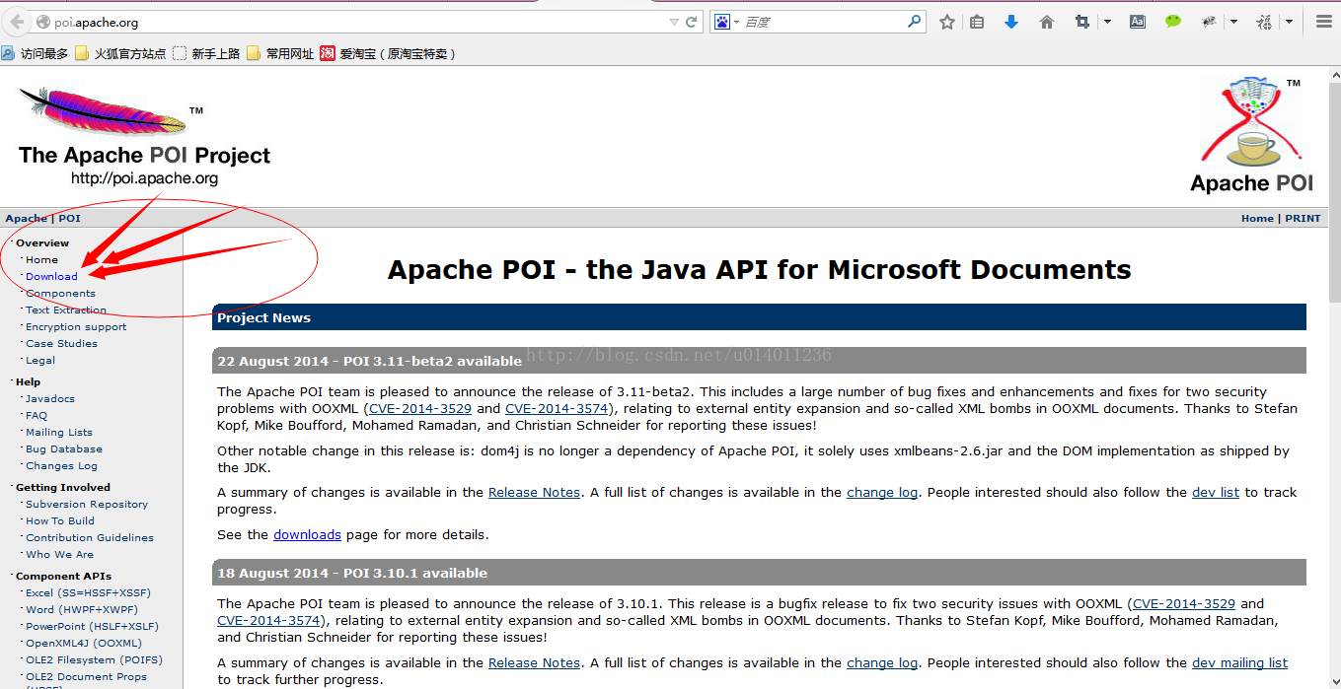This screenshot has height=689, width=1341.
Task: Open the bookmarks list icon
Action: (x=977, y=22)
